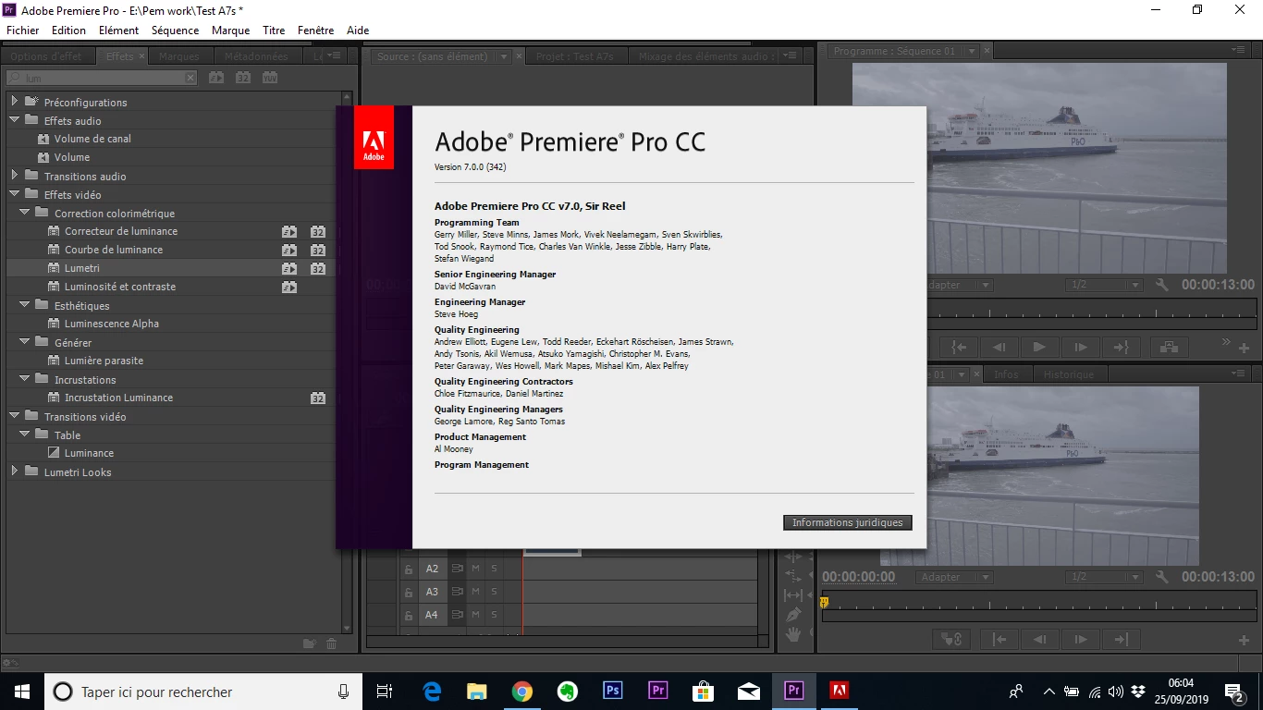The width and height of the screenshot is (1263, 710).
Task: Click the effects search field
Action: [x=102, y=79]
